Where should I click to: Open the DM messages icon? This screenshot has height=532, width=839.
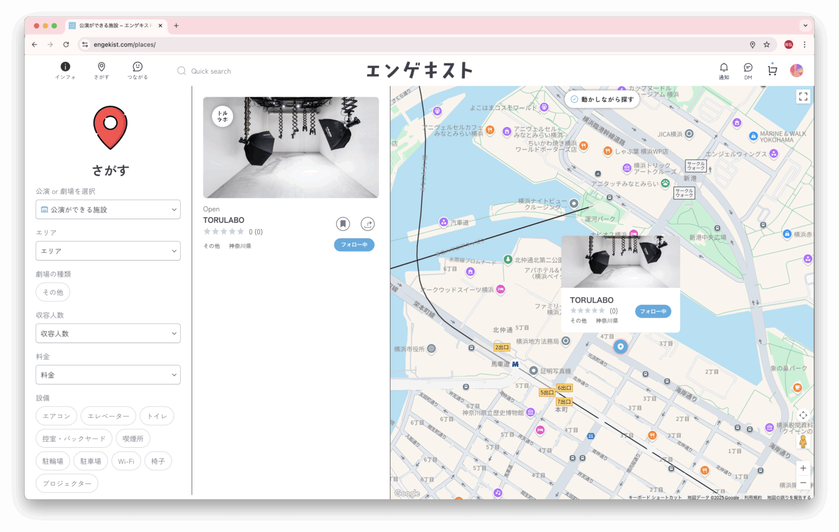pos(748,70)
